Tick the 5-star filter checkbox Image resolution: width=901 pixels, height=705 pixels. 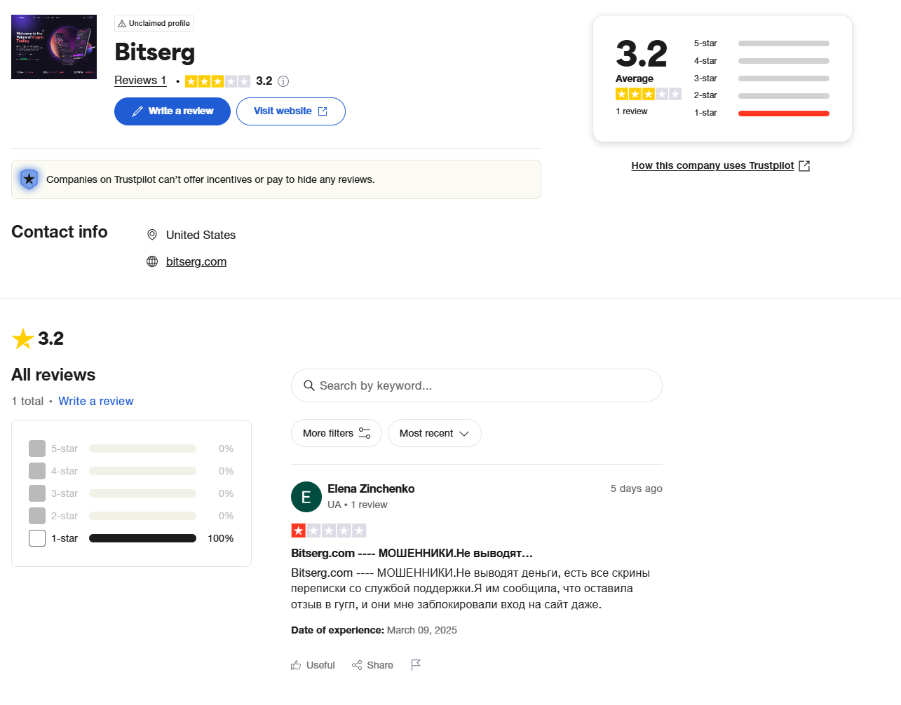pos(37,449)
